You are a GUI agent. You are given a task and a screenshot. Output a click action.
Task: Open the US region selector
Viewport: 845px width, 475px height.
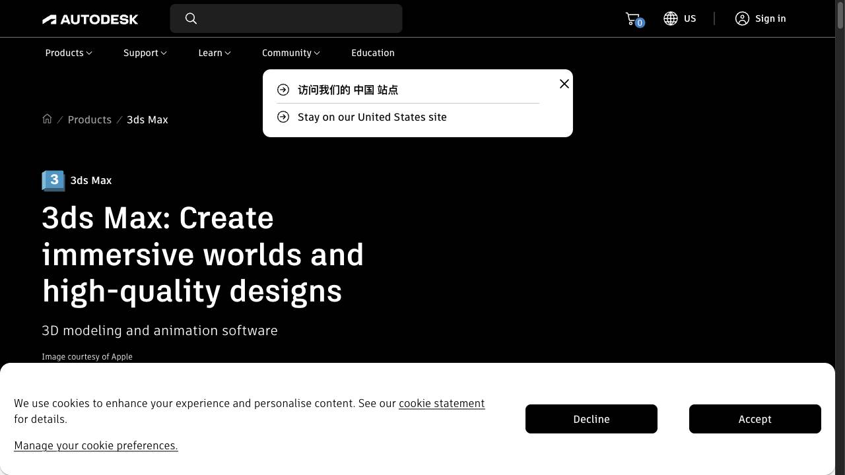point(680,18)
